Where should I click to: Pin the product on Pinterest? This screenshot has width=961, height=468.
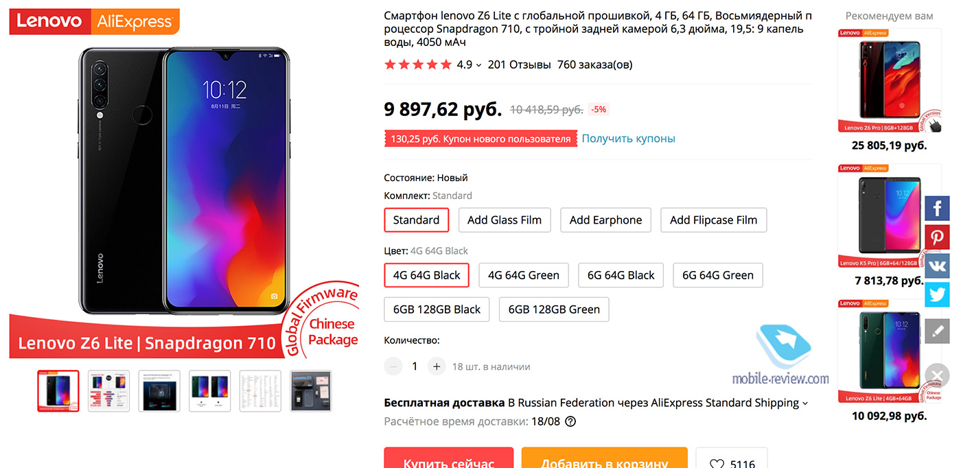pyautogui.click(x=937, y=237)
